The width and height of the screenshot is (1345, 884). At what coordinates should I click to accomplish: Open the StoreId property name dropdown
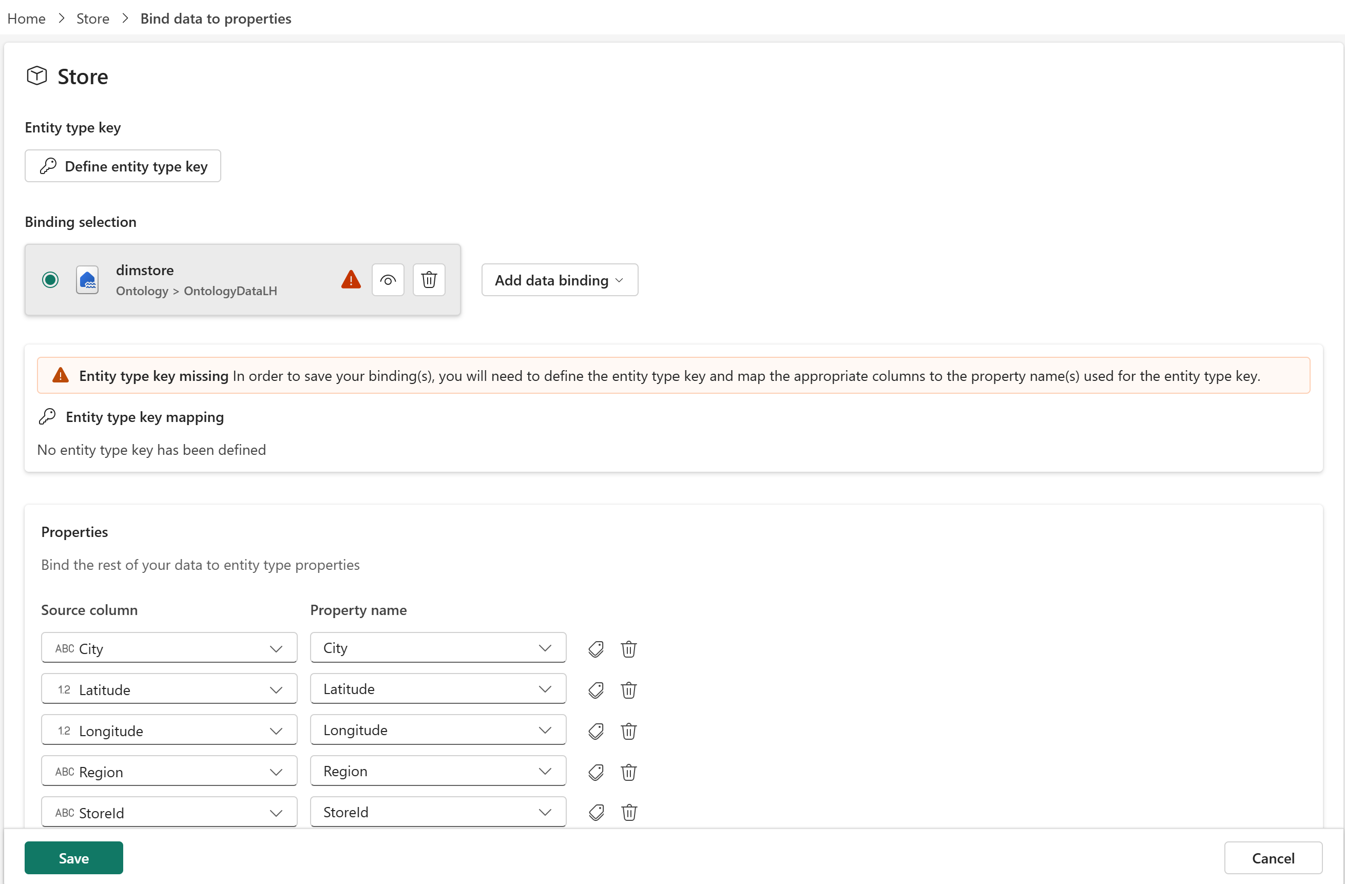[x=438, y=812]
